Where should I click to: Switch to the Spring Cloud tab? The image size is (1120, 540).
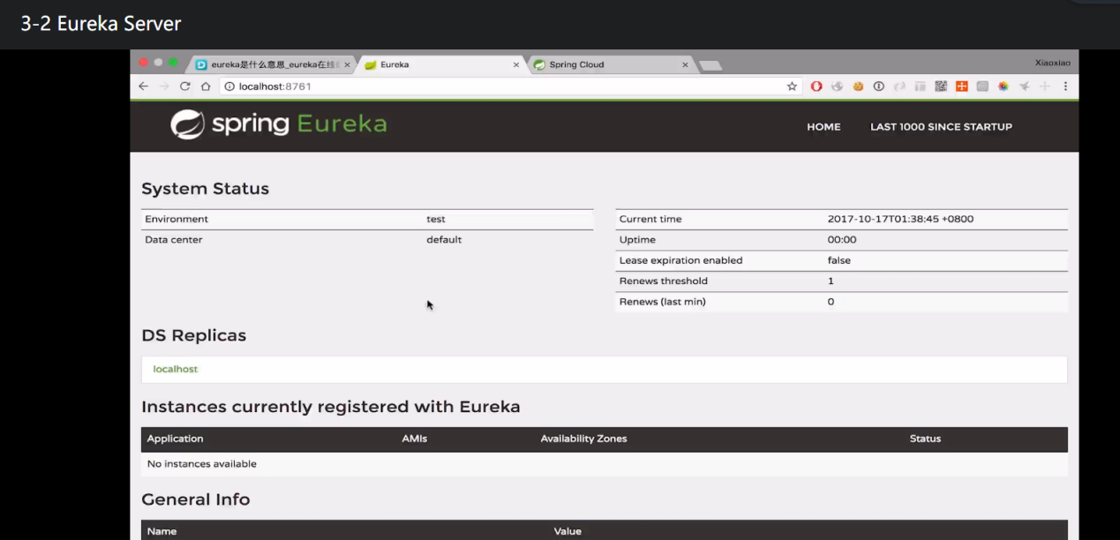click(611, 64)
